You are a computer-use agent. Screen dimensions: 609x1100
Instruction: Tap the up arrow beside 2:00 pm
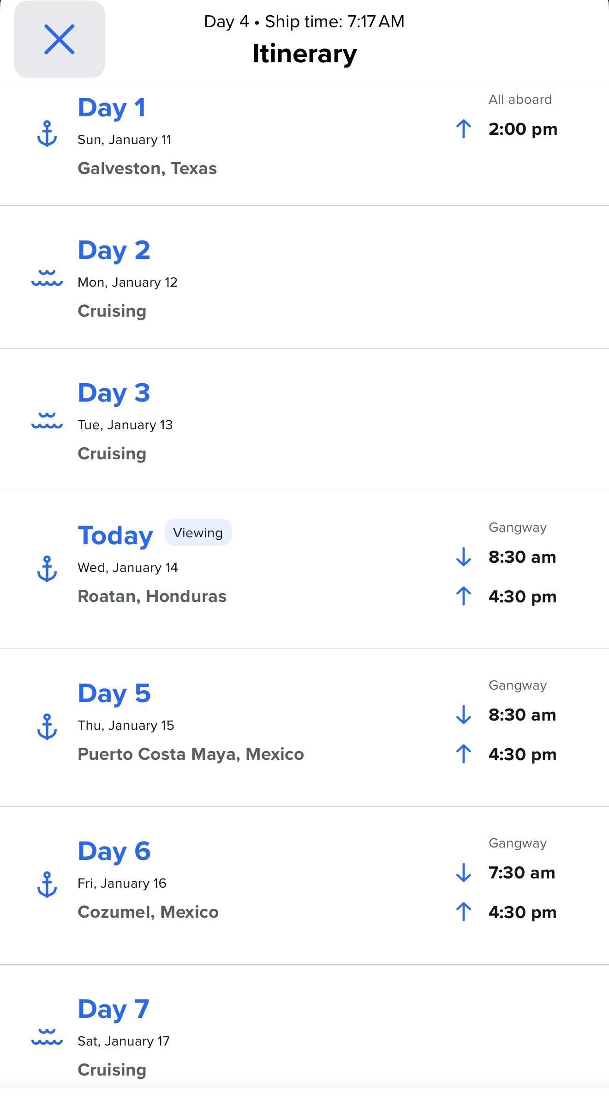(464, 129)
